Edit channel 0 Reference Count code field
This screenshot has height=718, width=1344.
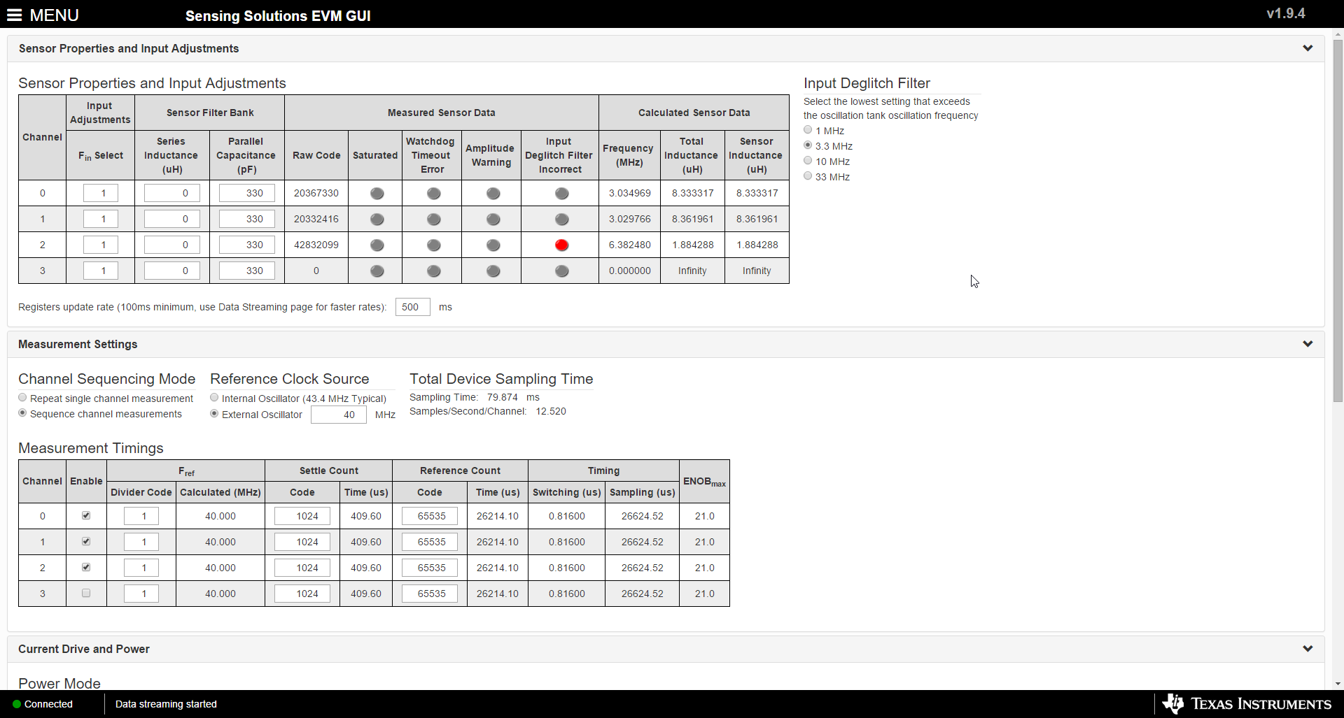(x=430, y=517)
